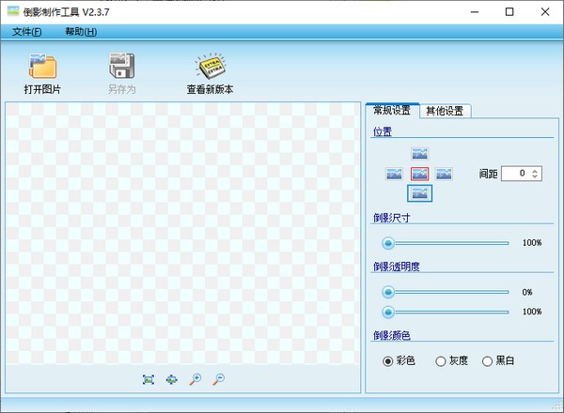
Task: Click the actual-size icon below the canvas
Action: pyautogui.click(x=171, y=379)
